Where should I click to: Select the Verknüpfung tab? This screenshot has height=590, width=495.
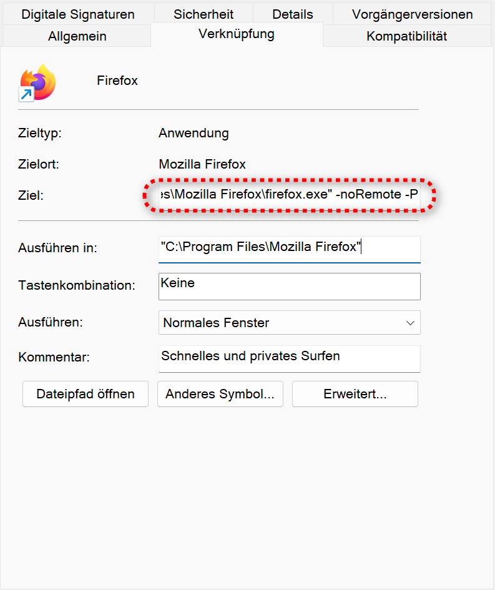(237, 34)
